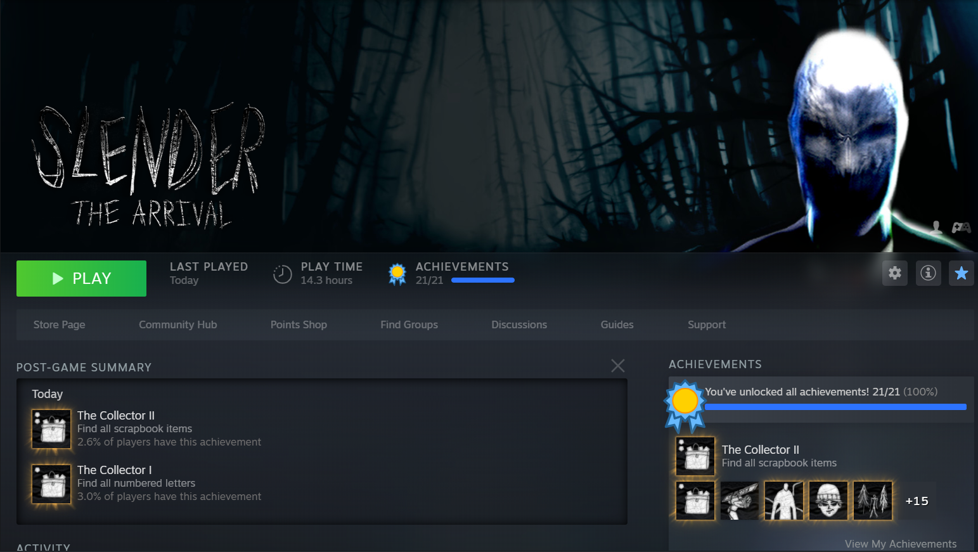
Task: Show the +15 more achievements
Action: (x=917, y=501)
